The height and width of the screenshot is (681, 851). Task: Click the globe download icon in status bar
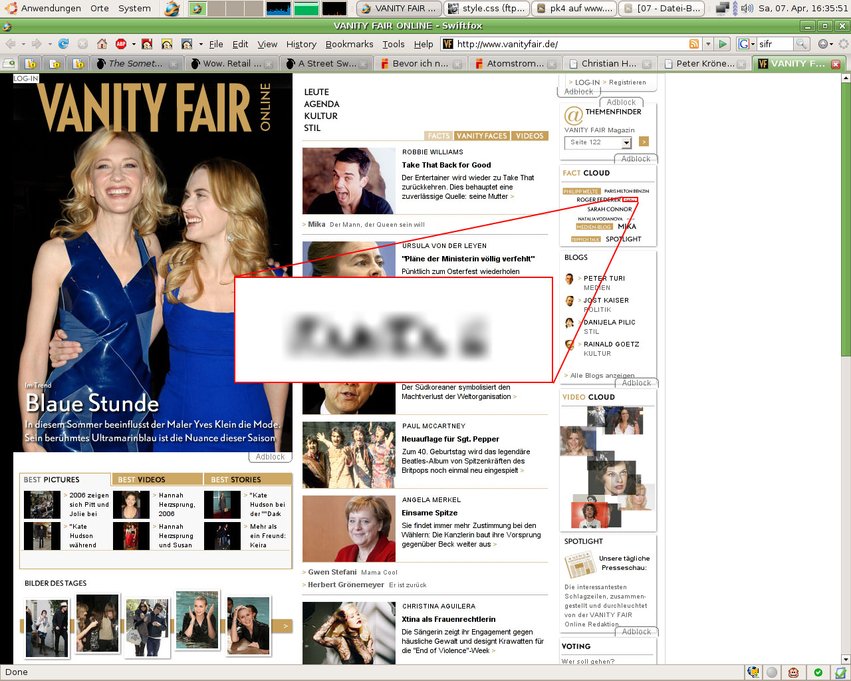753,672
